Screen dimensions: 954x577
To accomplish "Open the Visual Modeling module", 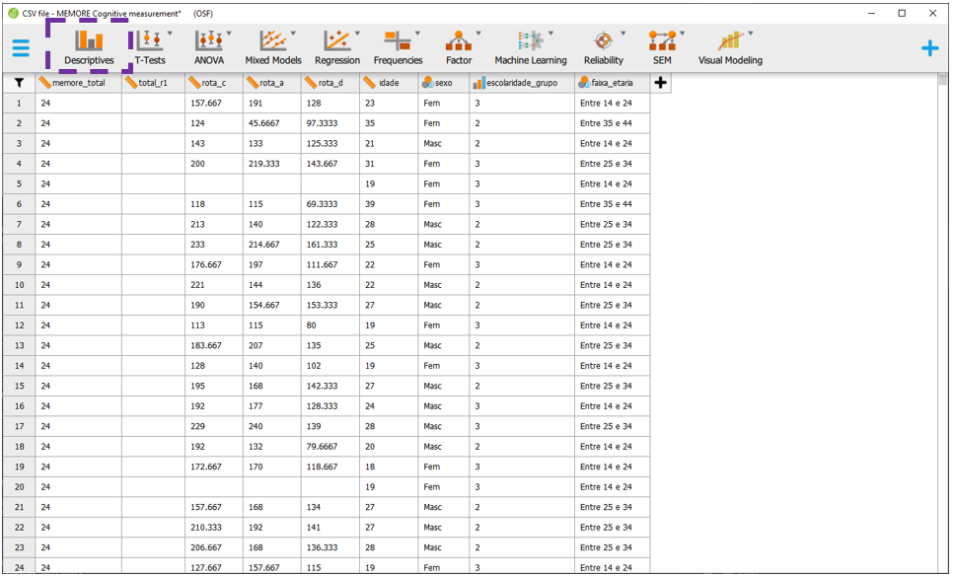I will pyautogui.click(x=730, y=47).
